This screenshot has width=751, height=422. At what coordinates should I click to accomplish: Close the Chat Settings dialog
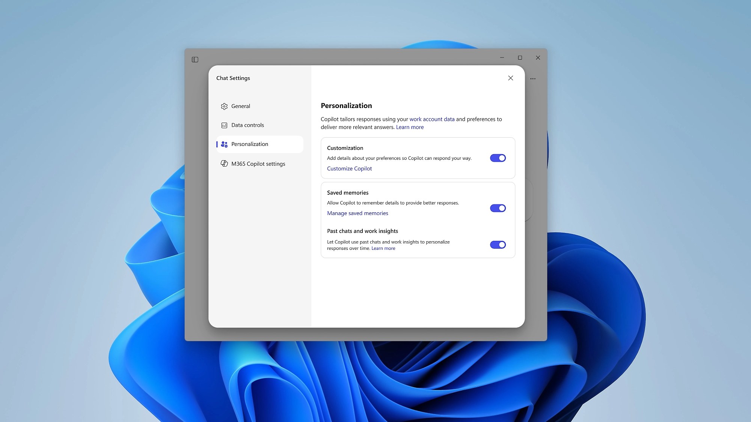pyautogui.click(x=511, y=78)
